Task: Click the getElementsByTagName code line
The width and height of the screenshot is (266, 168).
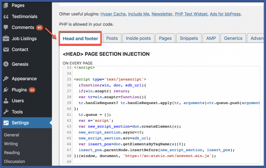Action: tap(132, 144)
